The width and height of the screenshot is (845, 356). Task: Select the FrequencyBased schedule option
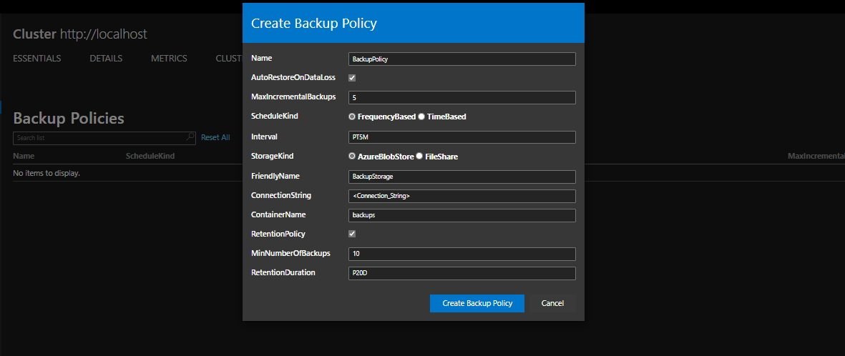coord(352,117)
